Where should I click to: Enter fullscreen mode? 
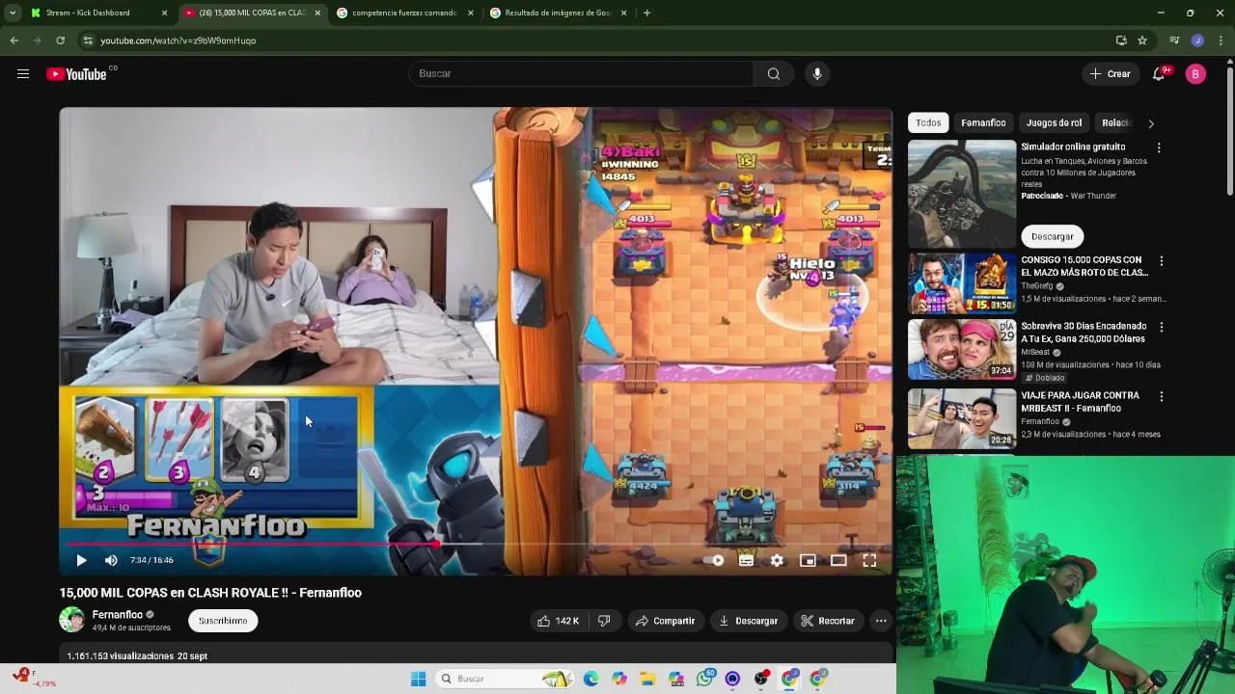click(x=869, y=560)
